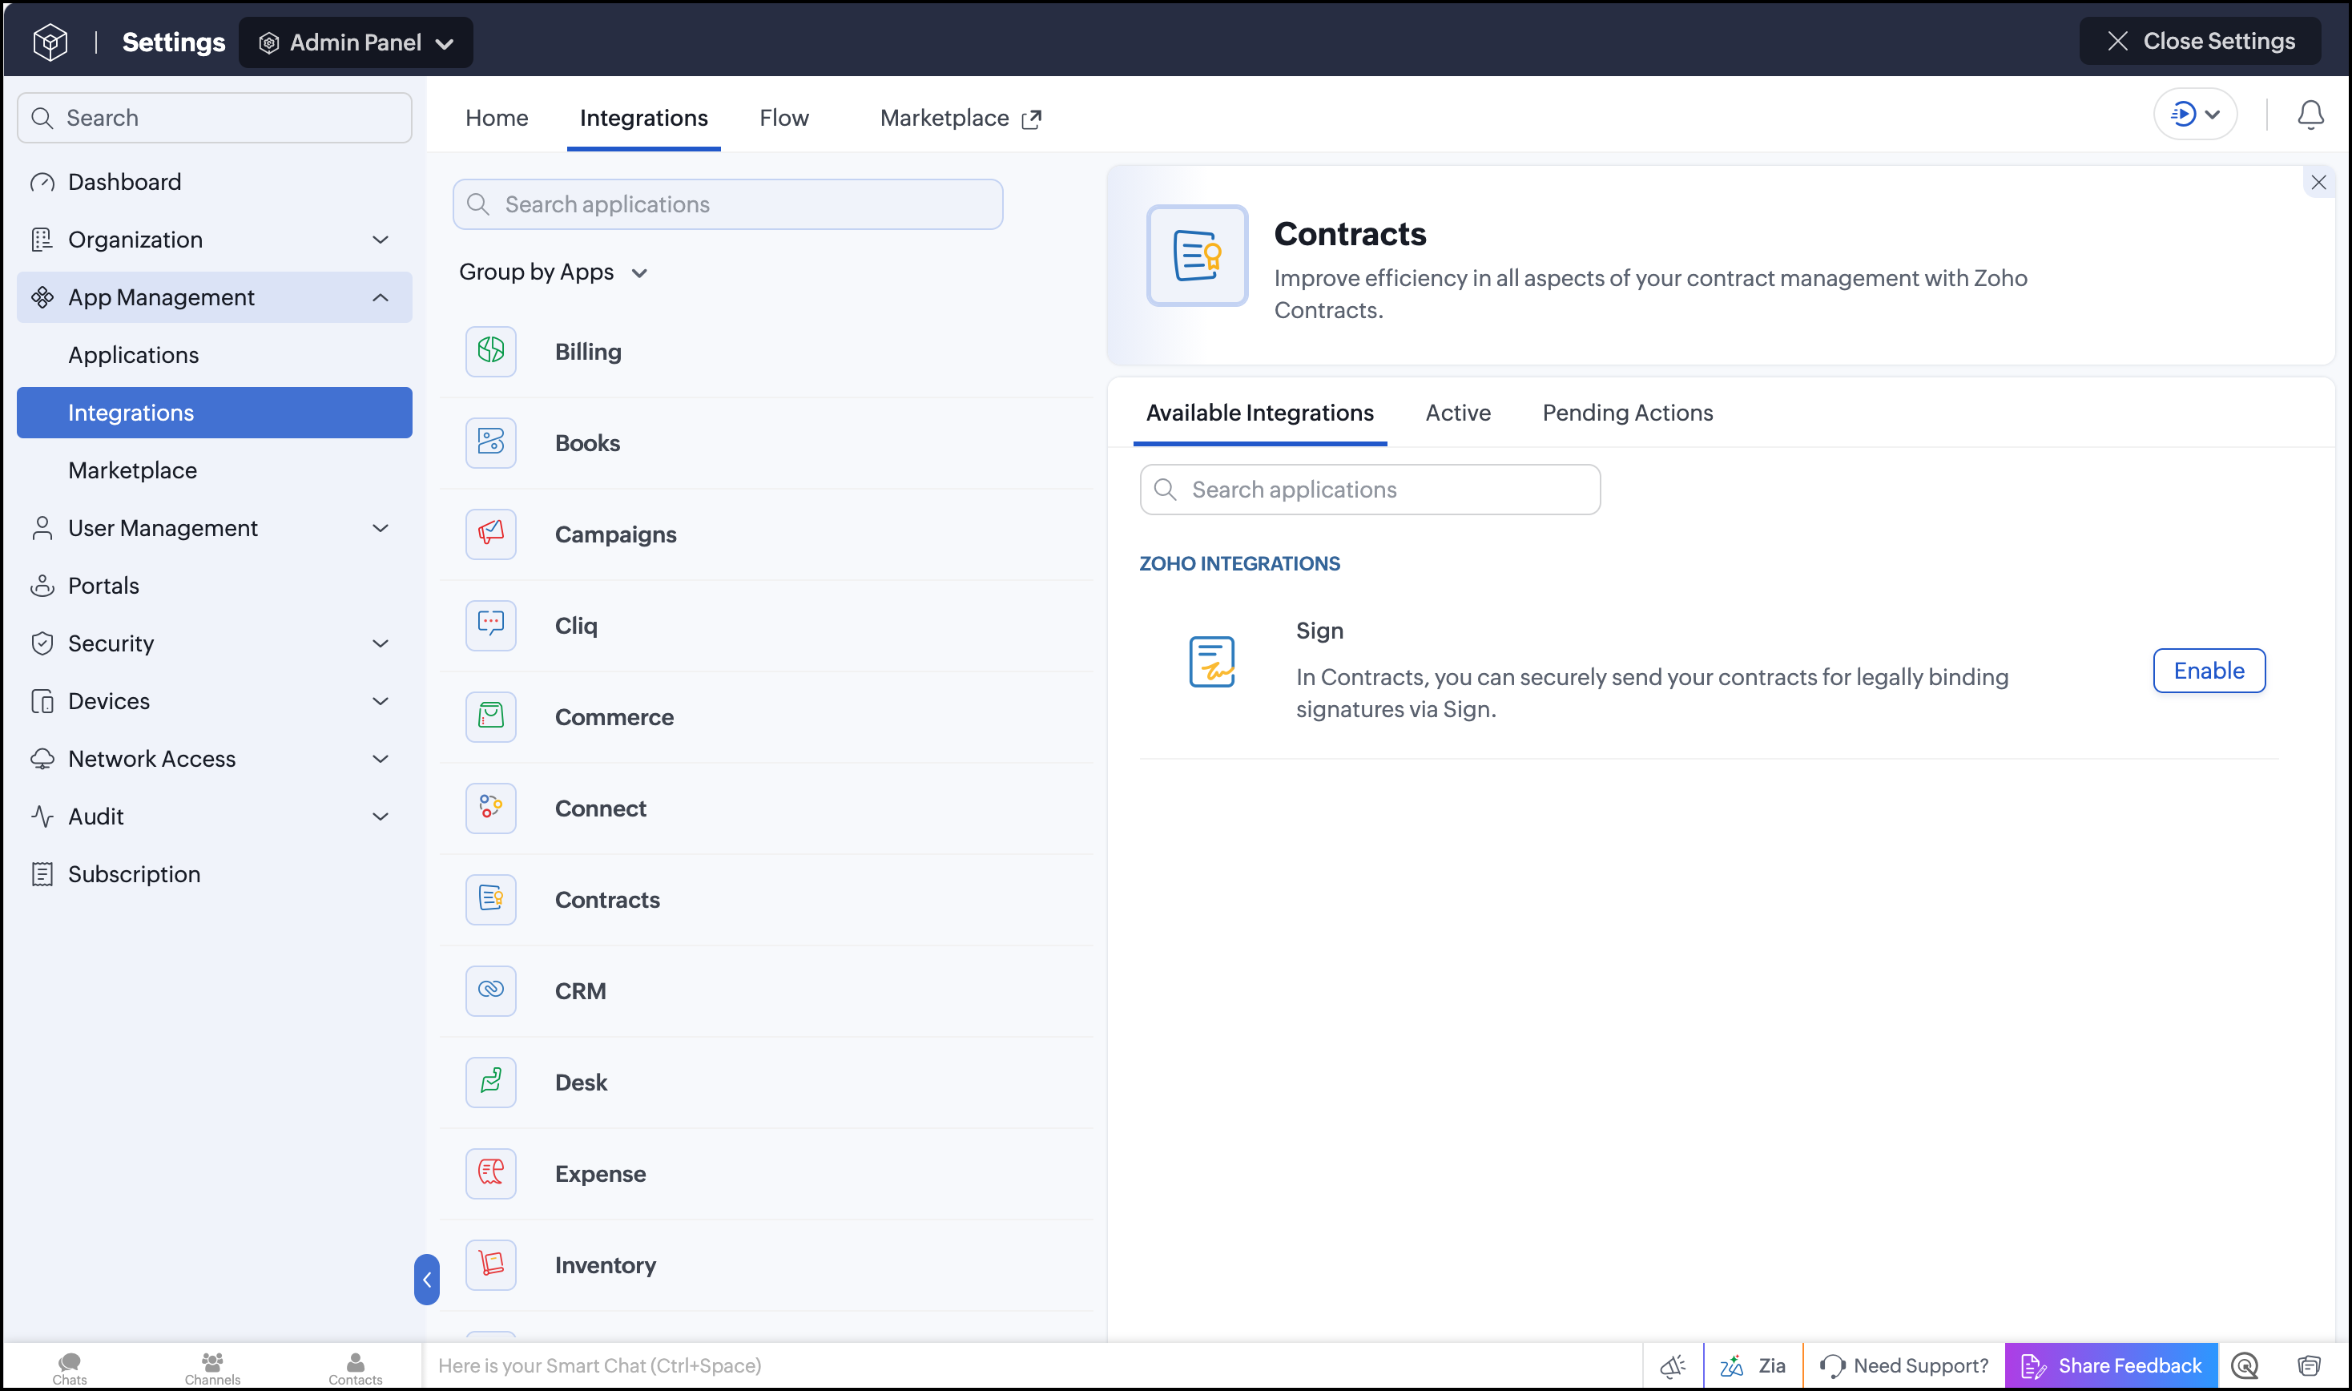Open the Expense app icon
The image size is (2352, 1391).
[x=491, y=1174]
